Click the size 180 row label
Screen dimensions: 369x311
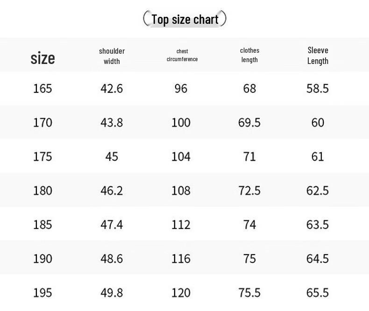pyautogui.click(x=43, y=191)
